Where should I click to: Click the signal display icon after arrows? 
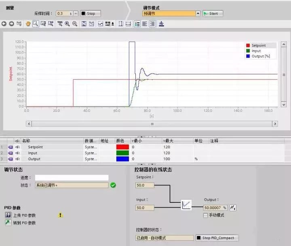[x=19, y=24]
